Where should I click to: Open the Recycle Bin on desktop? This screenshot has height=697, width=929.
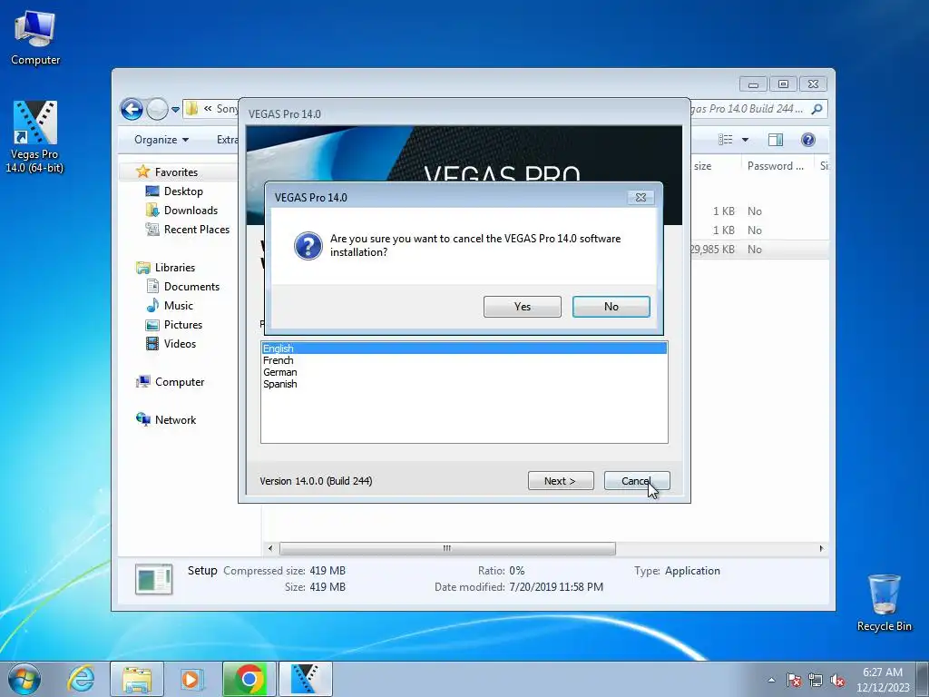[884, 603]
